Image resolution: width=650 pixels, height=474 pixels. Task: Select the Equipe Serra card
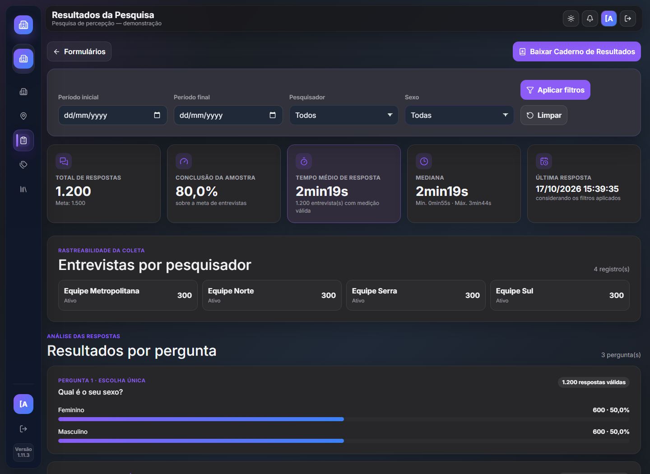(416, 295)
